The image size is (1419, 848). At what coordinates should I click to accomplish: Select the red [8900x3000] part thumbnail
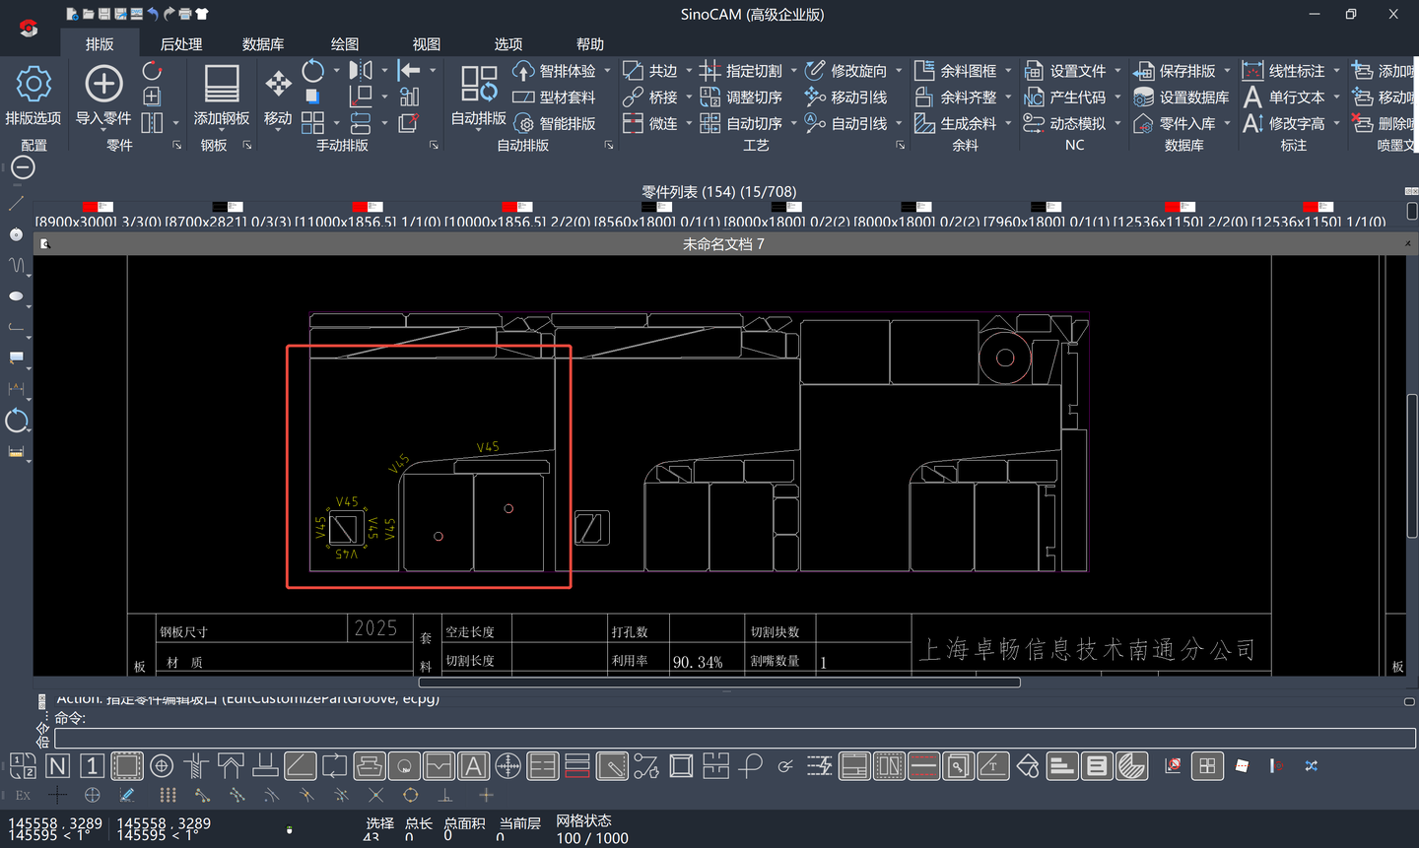click(x=98, y=207)
